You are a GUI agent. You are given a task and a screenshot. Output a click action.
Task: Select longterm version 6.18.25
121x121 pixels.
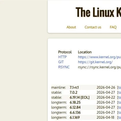coord(75,102)
